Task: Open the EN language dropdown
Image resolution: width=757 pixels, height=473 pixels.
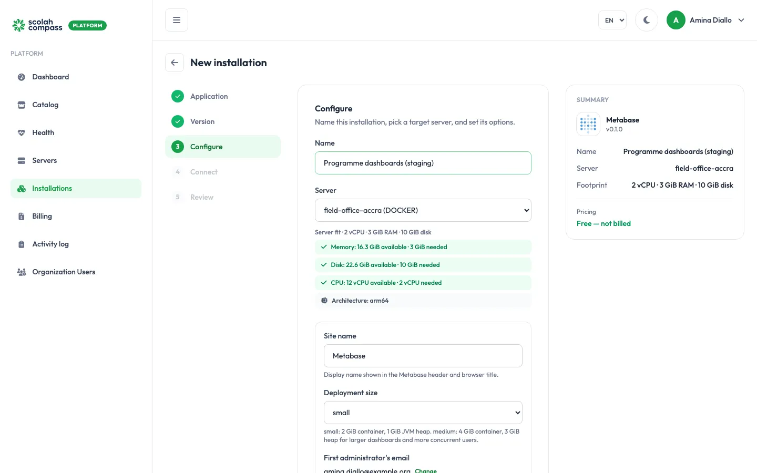Action: coord(612,20)
